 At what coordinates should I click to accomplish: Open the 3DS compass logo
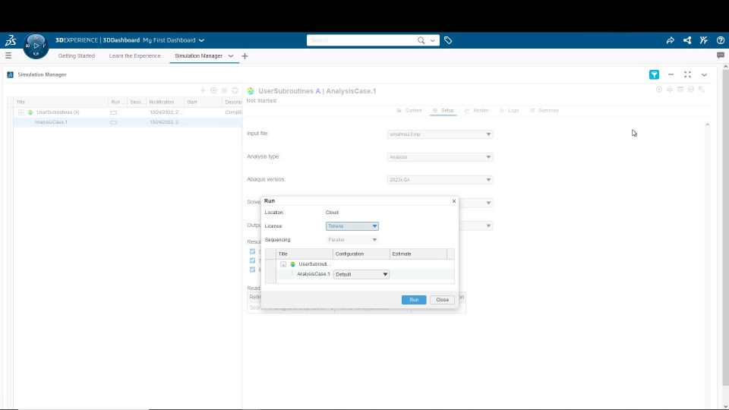pos(11,40)
